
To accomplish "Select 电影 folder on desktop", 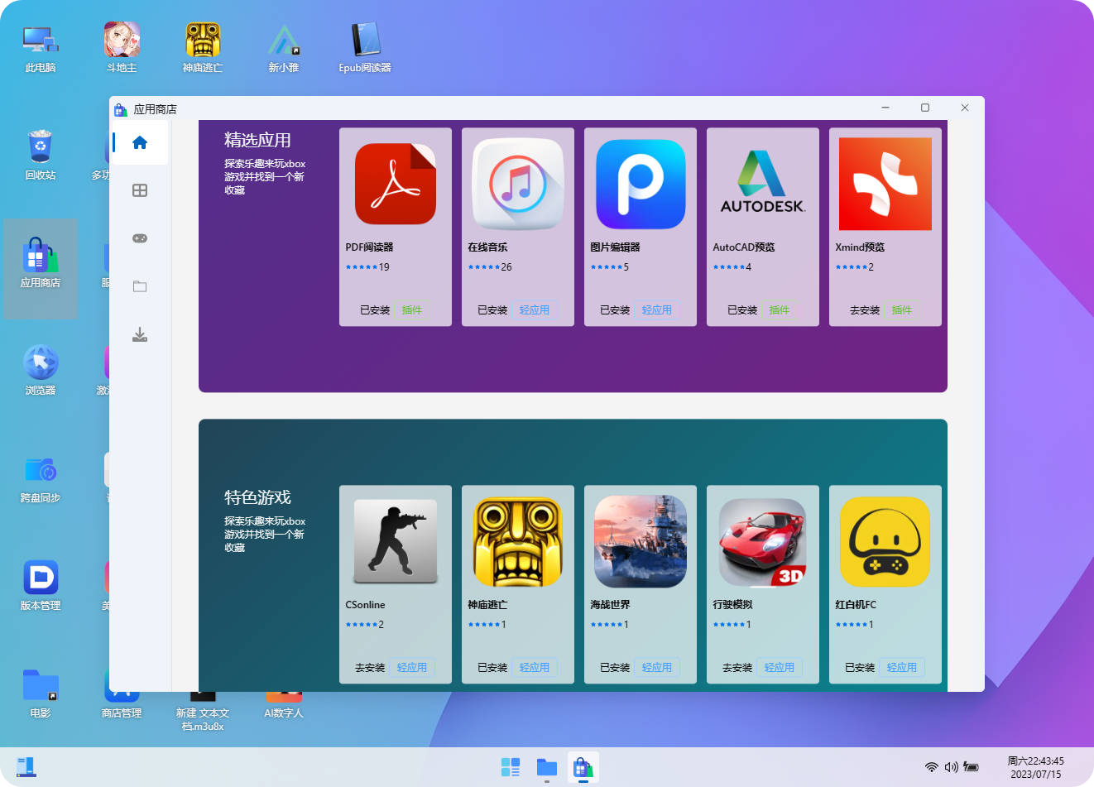I will tap(41, 693).
